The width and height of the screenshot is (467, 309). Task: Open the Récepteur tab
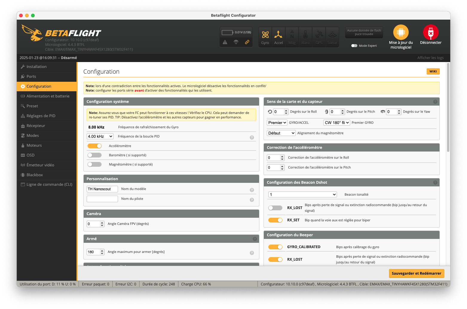(x=47, y=126)
